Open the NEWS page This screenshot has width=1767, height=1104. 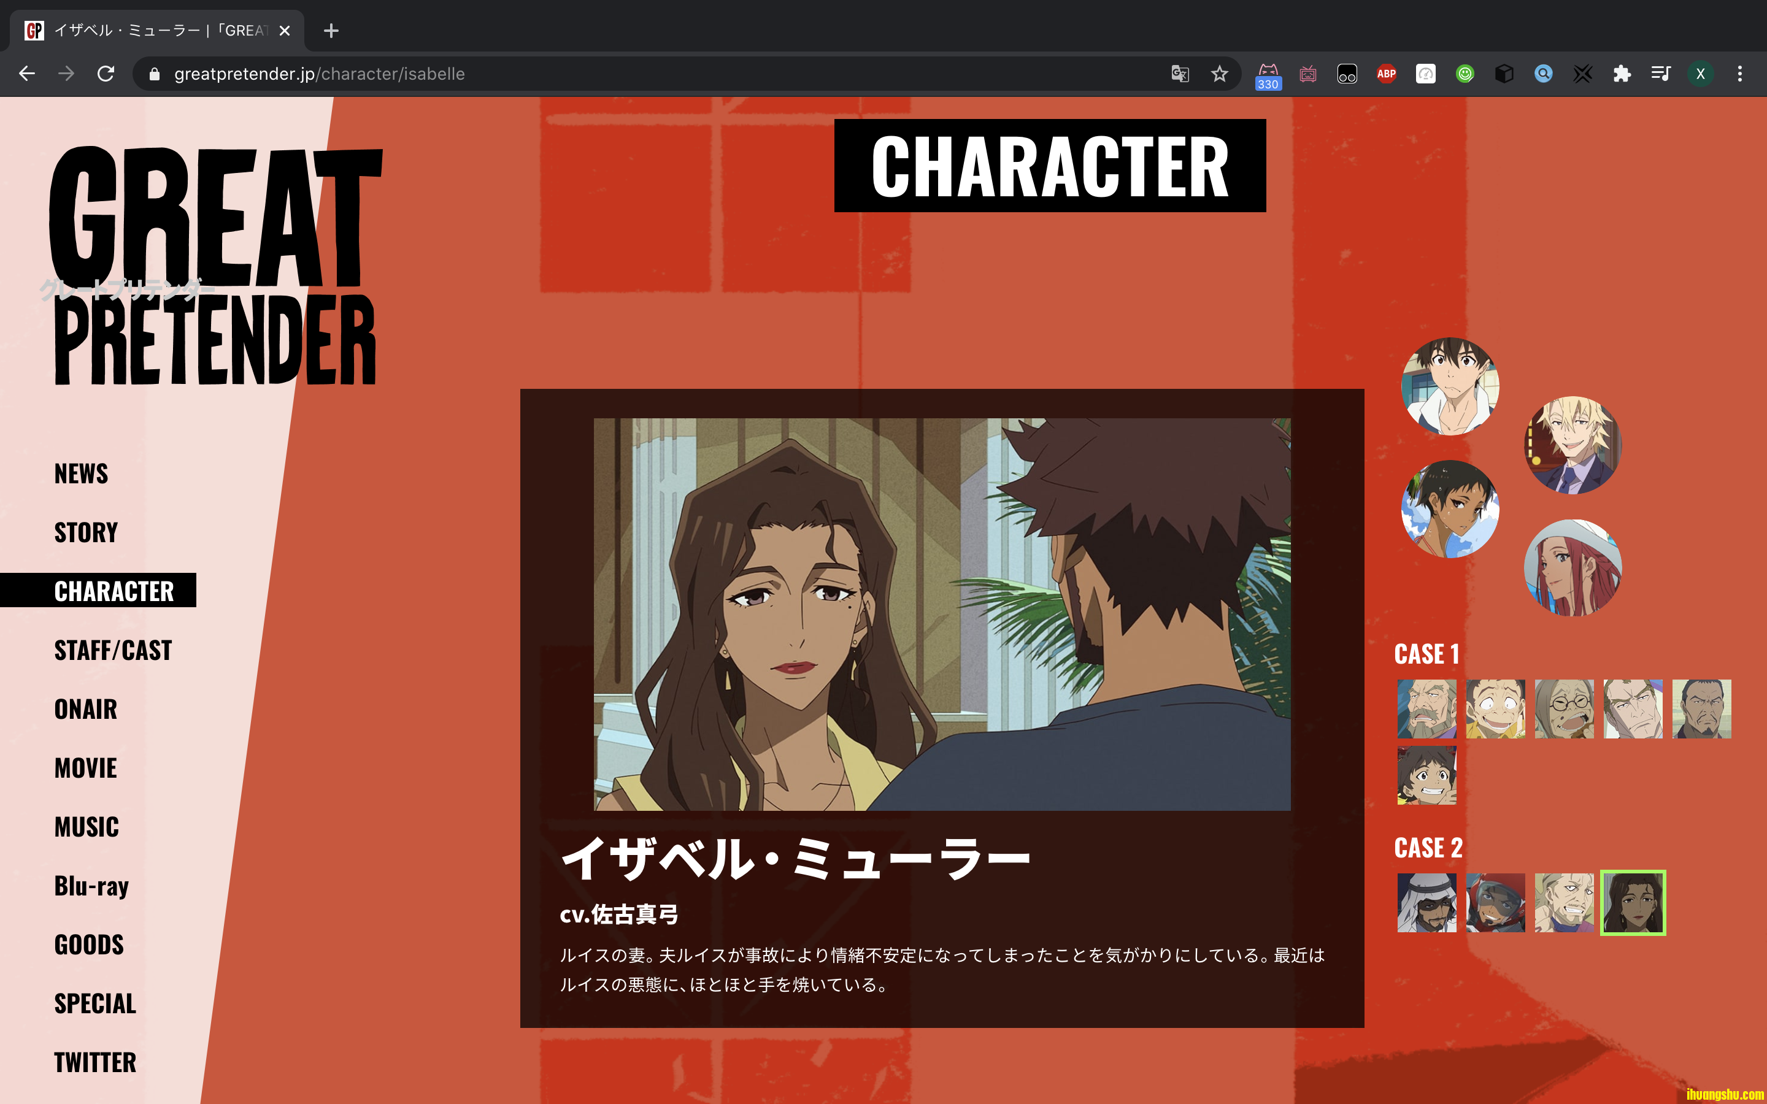click(81, 474)
